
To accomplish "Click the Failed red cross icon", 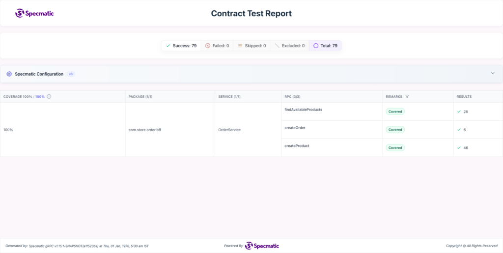I will point(208,46).
